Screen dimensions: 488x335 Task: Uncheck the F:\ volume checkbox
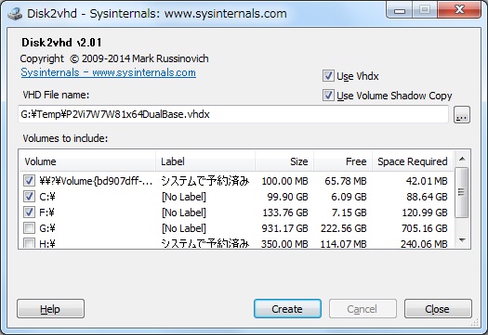29,213
